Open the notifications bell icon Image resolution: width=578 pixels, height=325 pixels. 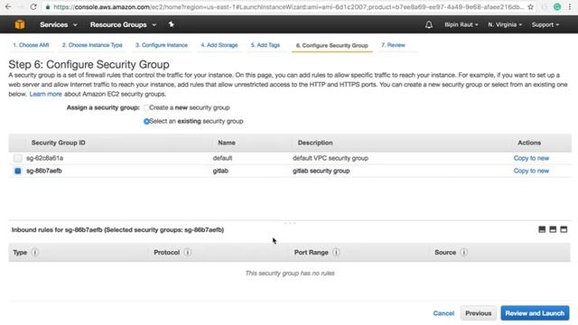coord(429,24)
